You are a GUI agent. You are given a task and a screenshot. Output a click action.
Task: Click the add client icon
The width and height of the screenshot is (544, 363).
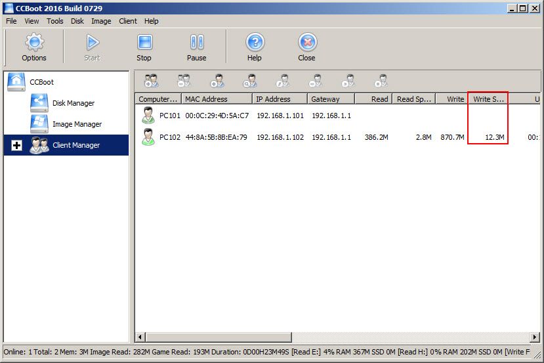pos(217,81)
